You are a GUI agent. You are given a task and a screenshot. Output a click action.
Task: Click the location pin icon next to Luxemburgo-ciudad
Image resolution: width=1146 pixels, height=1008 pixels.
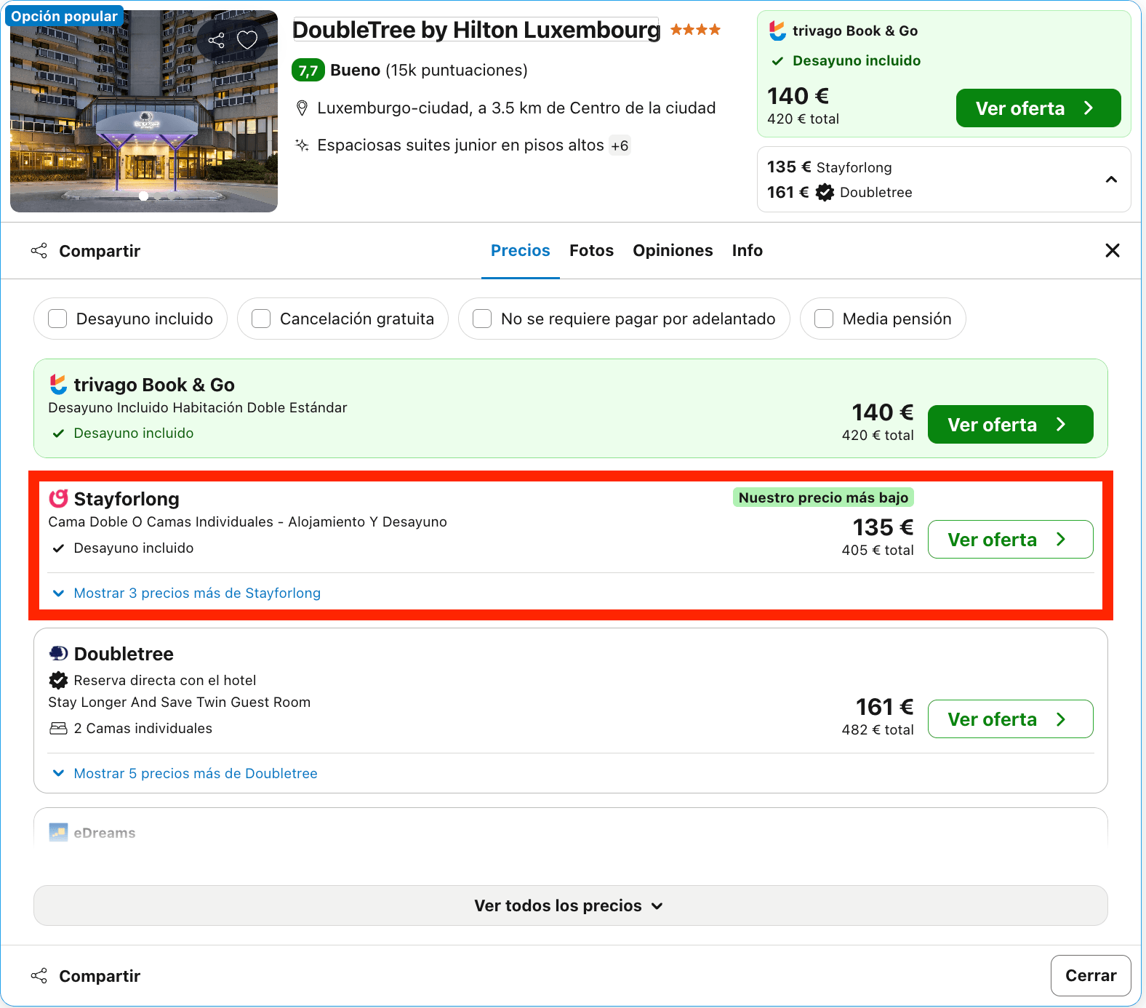302,108
